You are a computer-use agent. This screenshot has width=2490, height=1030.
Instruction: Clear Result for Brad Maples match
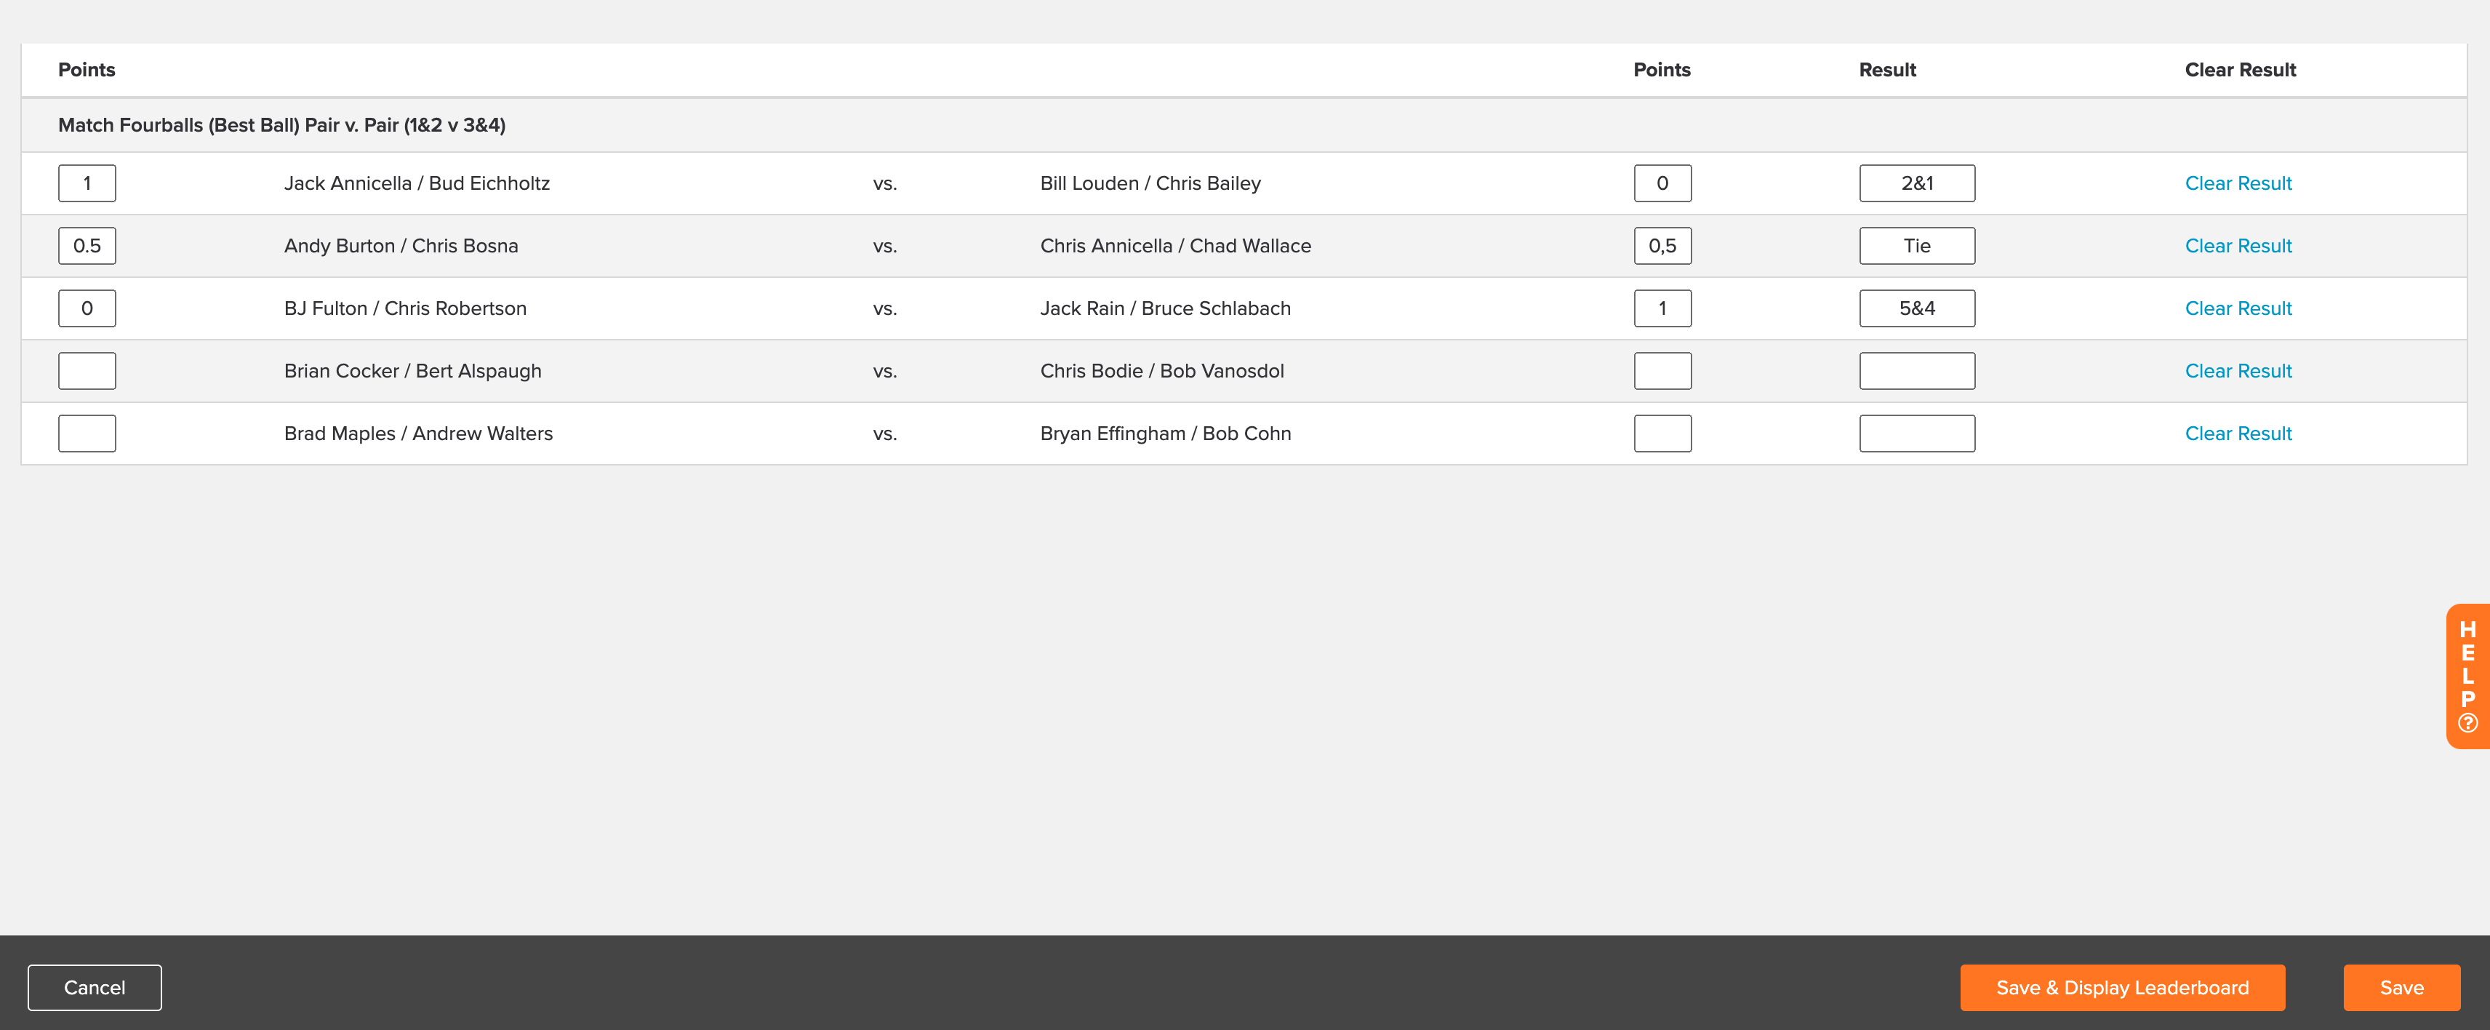click(2238, 434)
